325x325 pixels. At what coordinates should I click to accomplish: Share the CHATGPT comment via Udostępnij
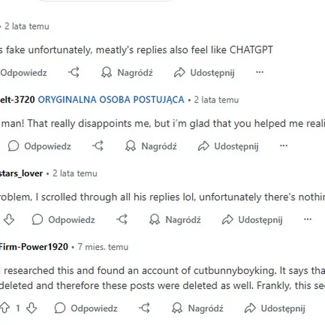(x=204, y=73)
